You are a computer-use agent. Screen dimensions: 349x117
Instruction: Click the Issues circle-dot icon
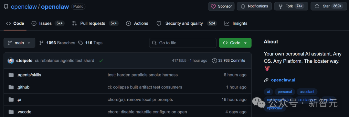pos(34,23)
